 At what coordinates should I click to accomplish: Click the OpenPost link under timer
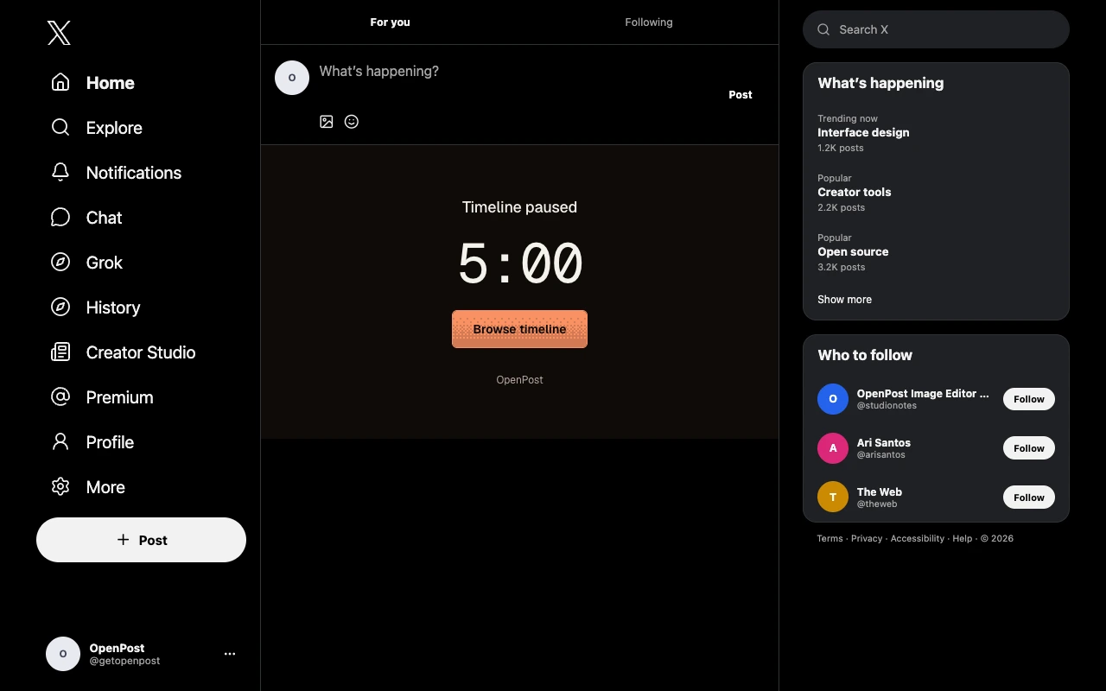[x=519, y=380]
